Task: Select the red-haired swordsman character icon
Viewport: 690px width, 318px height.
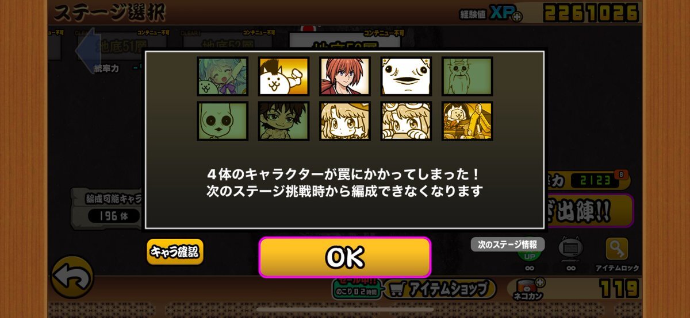Action: 344,76
